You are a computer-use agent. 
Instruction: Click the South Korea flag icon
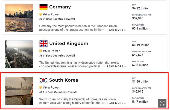[x=43, y=80]
